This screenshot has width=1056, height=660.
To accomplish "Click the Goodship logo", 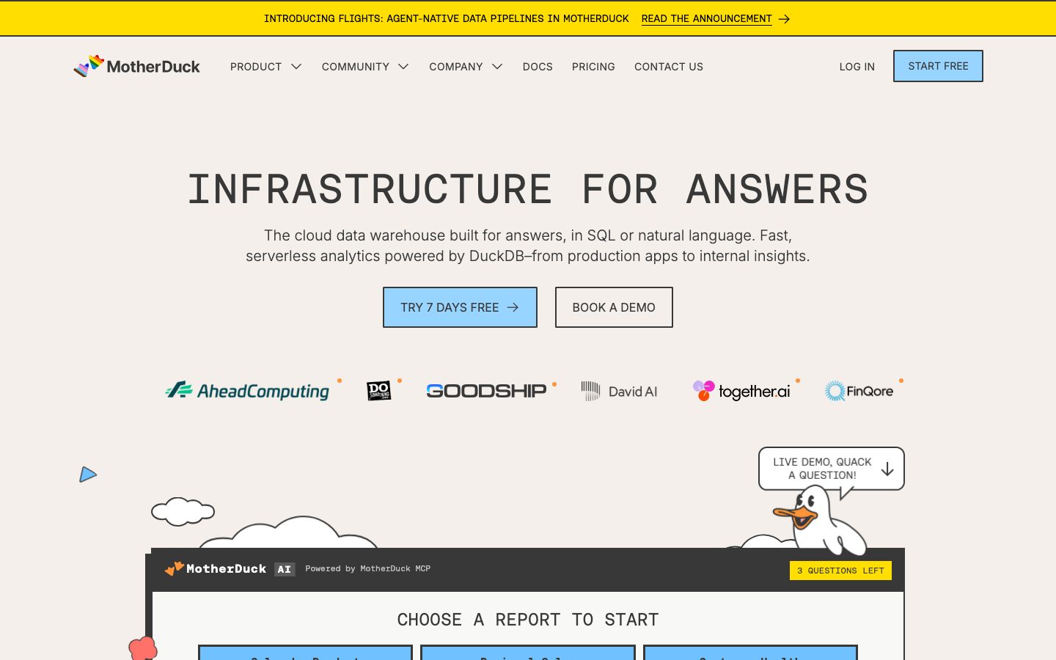I will (x=486, y=391).
